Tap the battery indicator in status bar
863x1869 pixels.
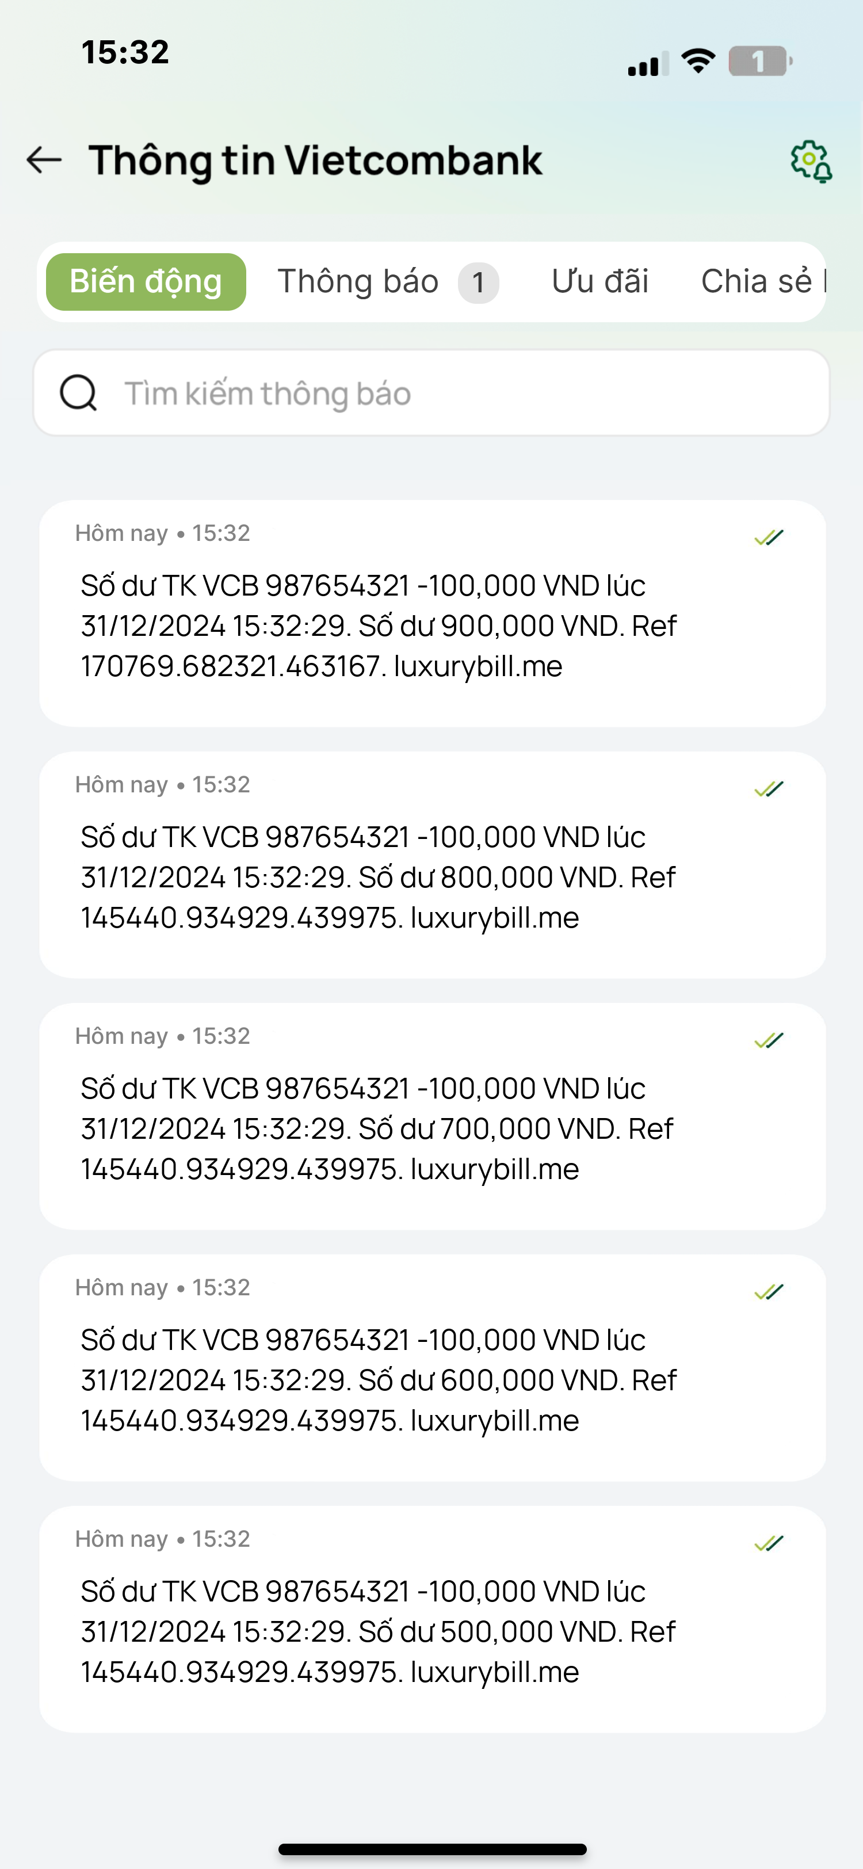(x=759, y=62)
